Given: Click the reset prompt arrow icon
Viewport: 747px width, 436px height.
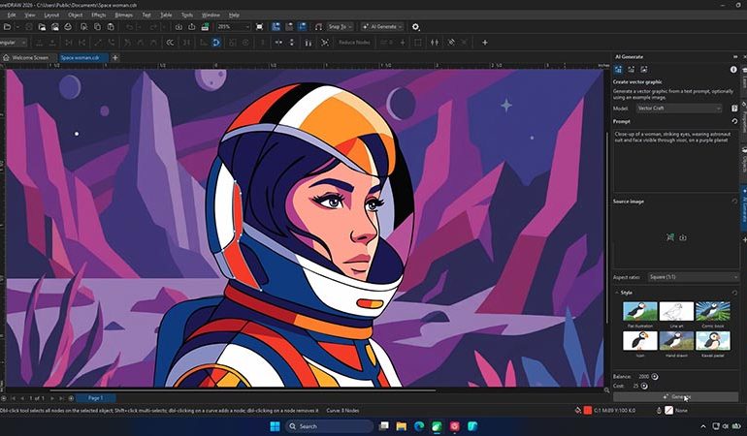Looking at the screenshot, I should 734,121.
